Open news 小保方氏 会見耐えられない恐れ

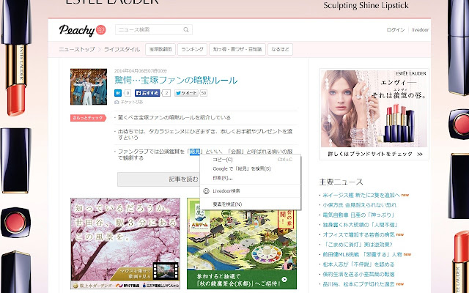pyautogui.click(x=359, y=205)
